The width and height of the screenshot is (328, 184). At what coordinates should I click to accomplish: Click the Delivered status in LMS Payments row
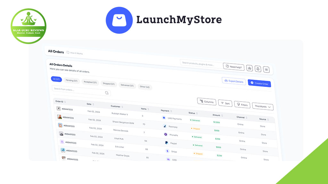(195, 120)
